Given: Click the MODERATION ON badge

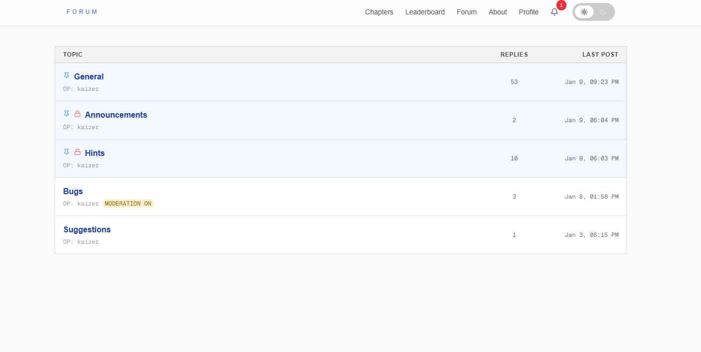Looking at the screenshot, I should pyautogui.click(x=128, y=203).
